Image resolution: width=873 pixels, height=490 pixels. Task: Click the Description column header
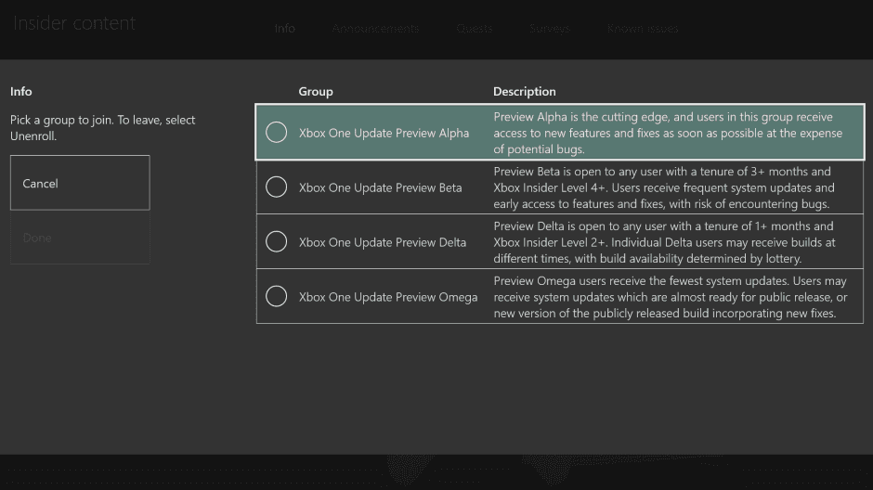coord(525,91)
